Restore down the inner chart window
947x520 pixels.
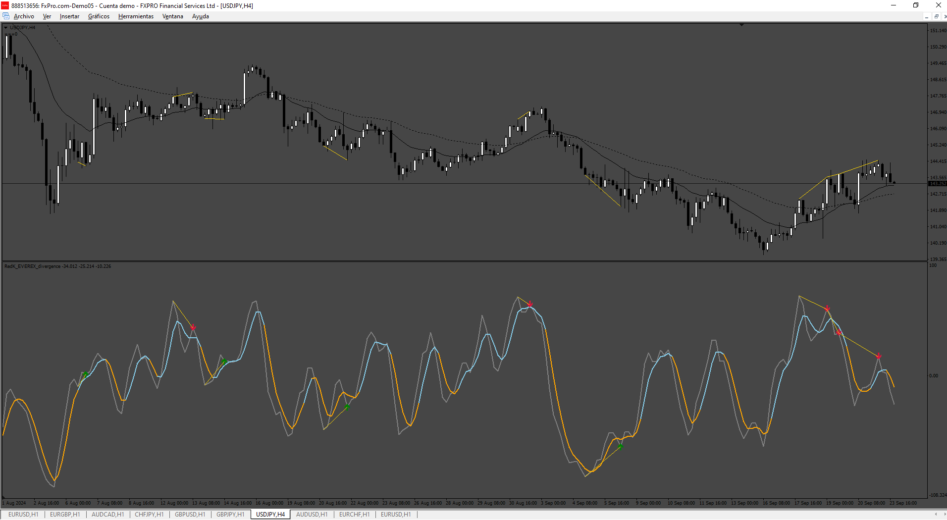pos(936,16)
